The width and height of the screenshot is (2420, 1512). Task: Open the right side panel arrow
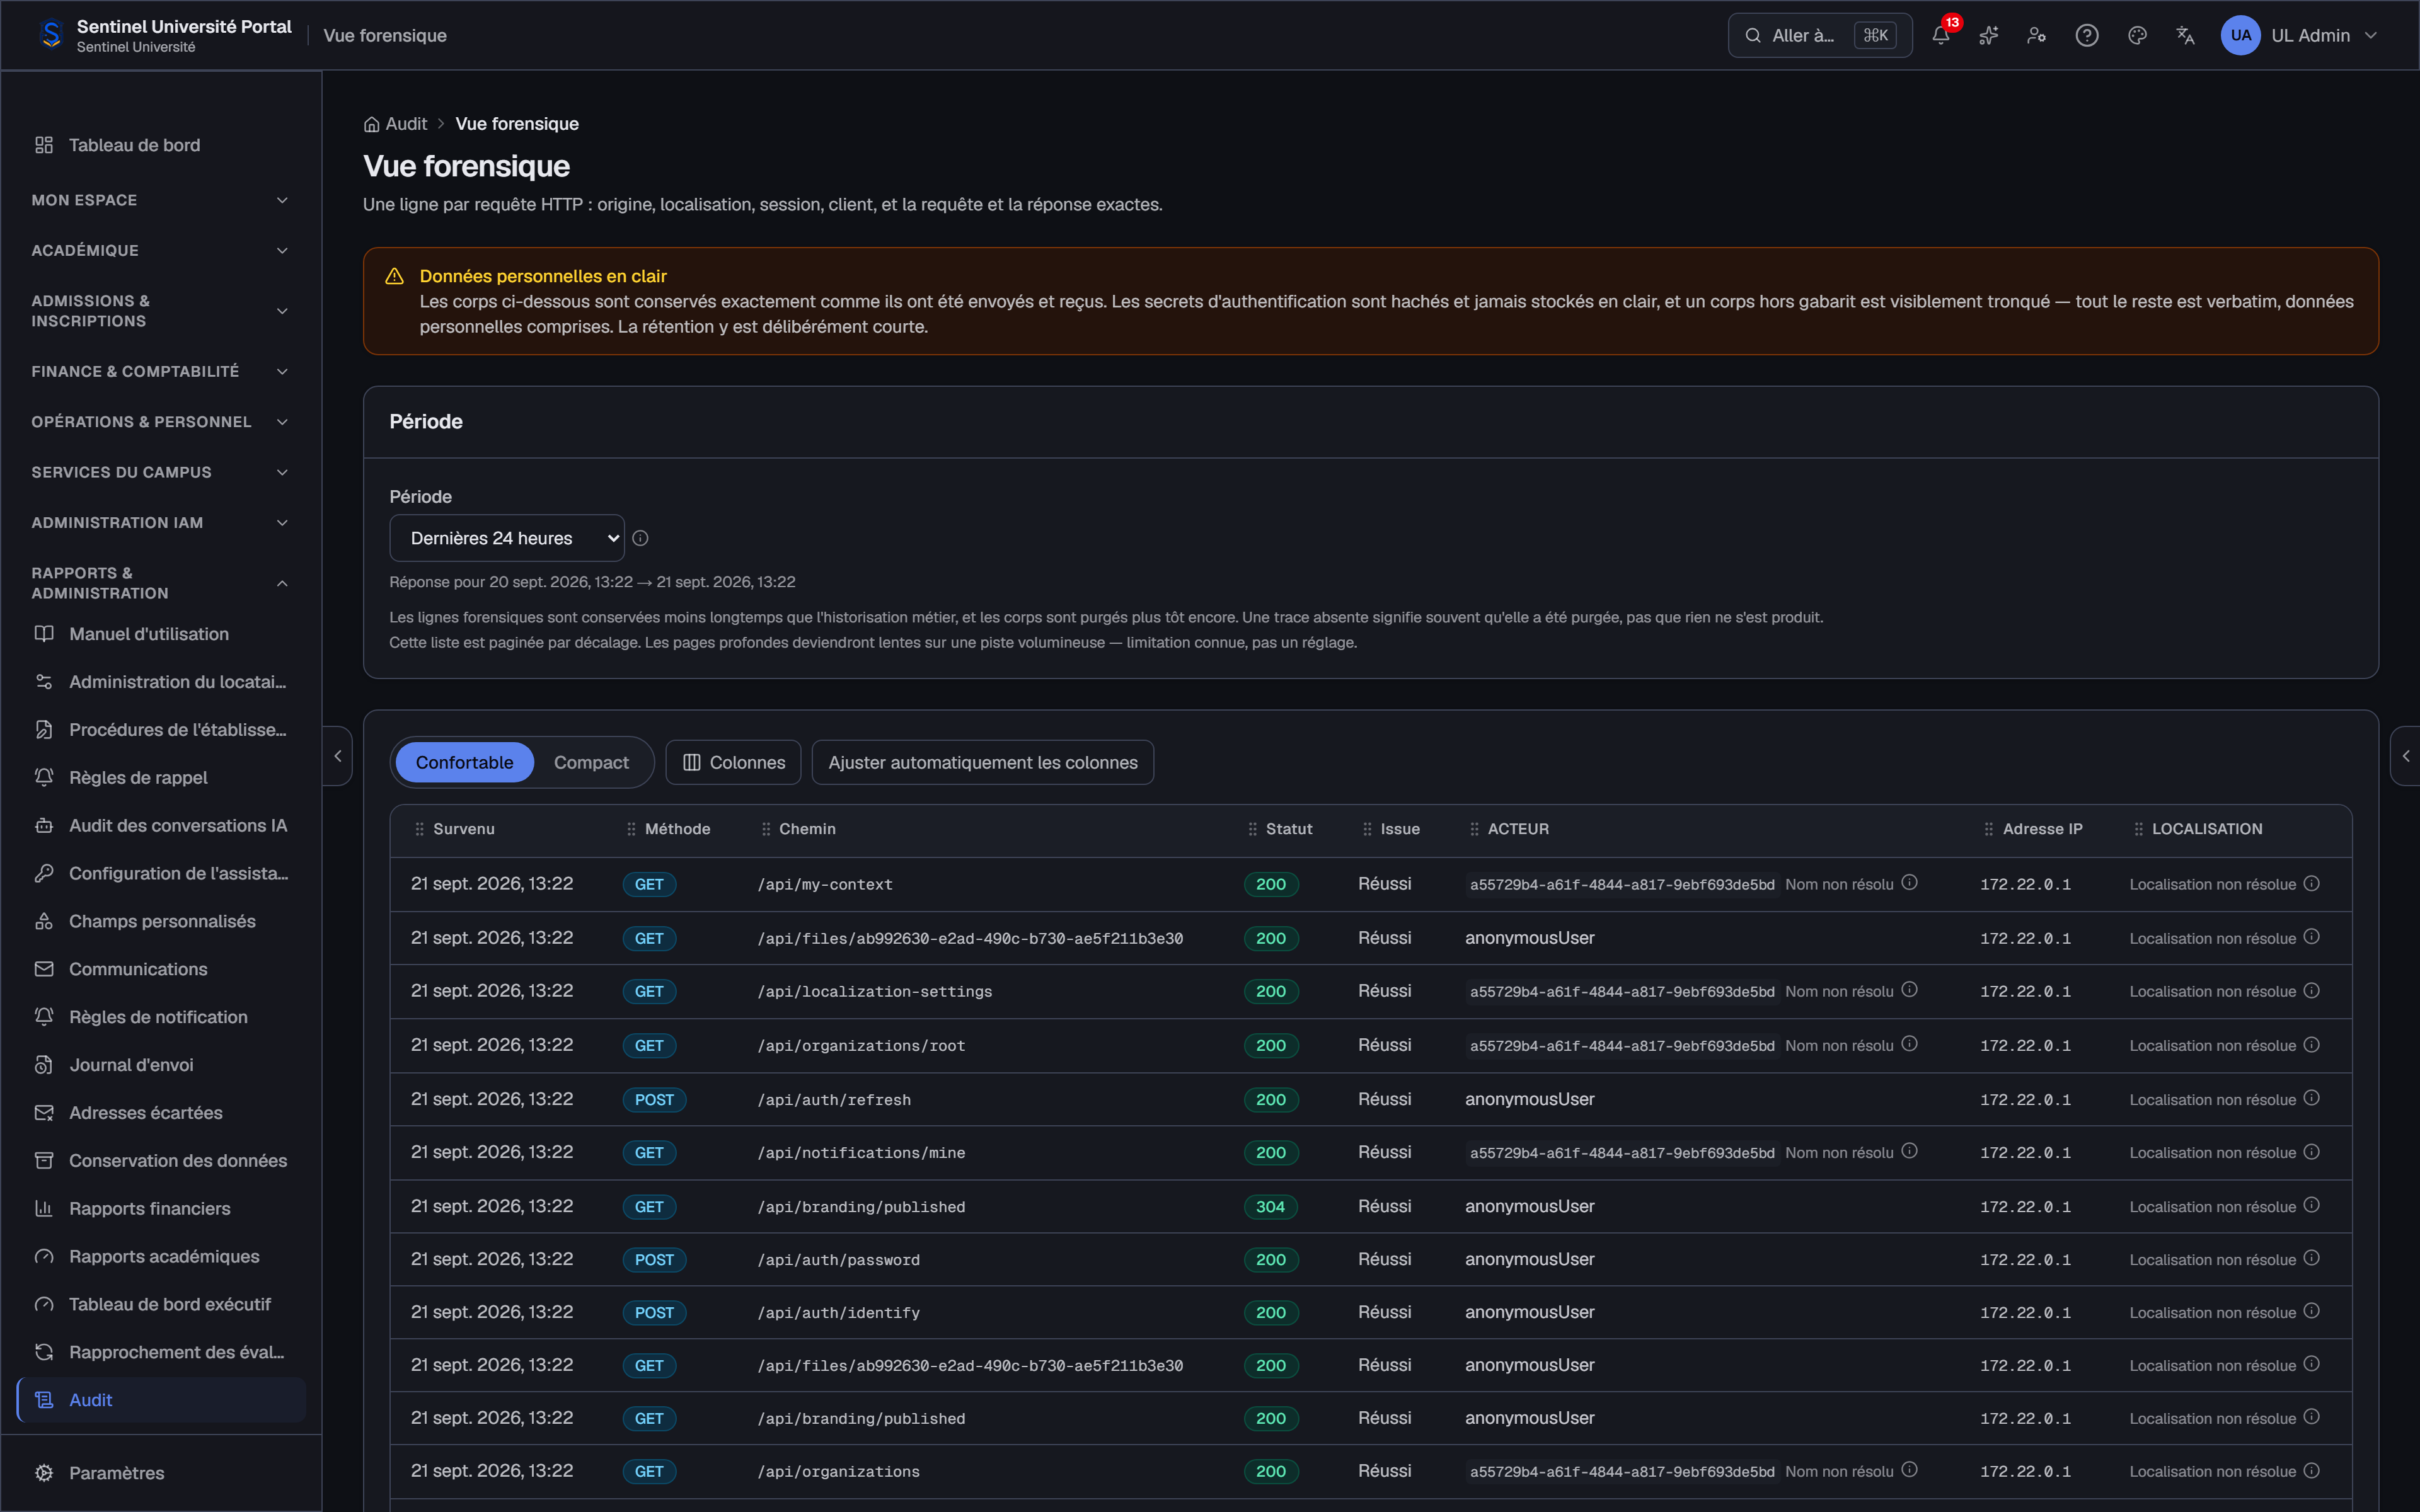(x=2405, y=756)
